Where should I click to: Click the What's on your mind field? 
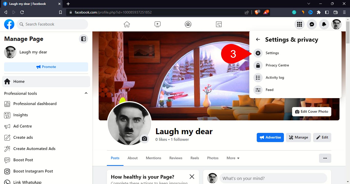[273, 178]
